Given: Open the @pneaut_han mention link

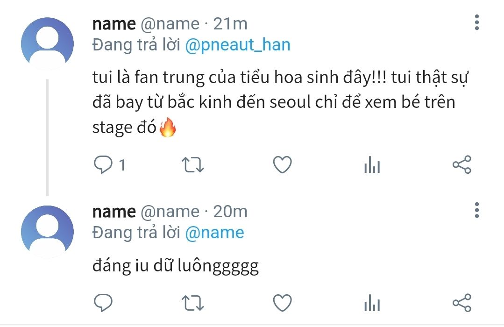Looking at the screenshot, I should click(238, 45).
